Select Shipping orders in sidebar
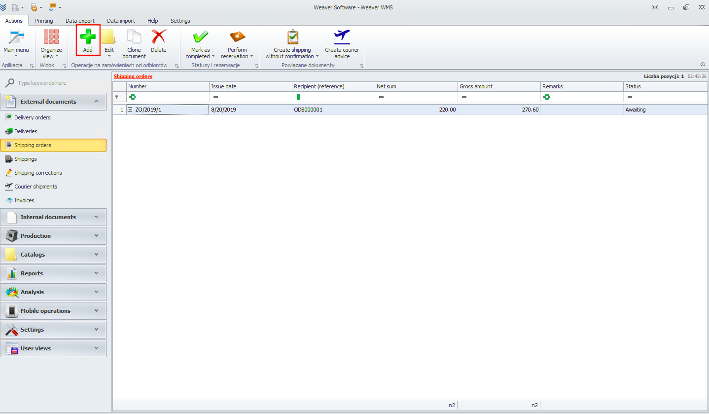 [53, 145]
